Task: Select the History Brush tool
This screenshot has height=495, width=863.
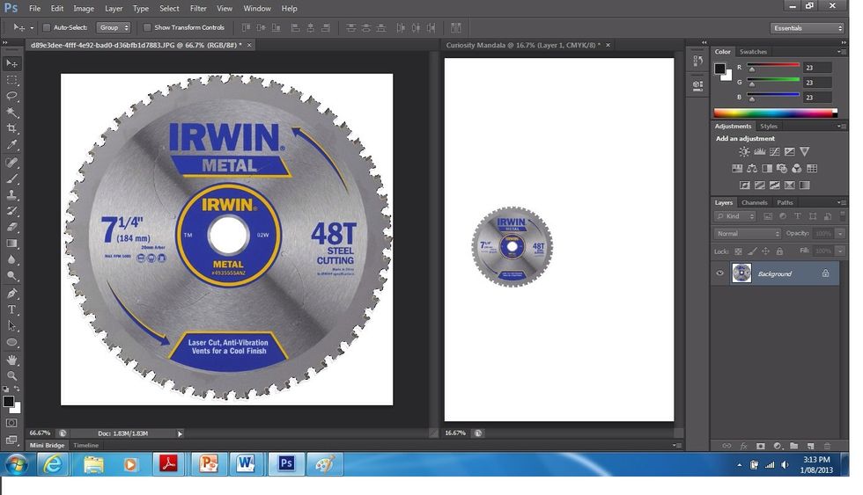Action: (x=11, y=211)
